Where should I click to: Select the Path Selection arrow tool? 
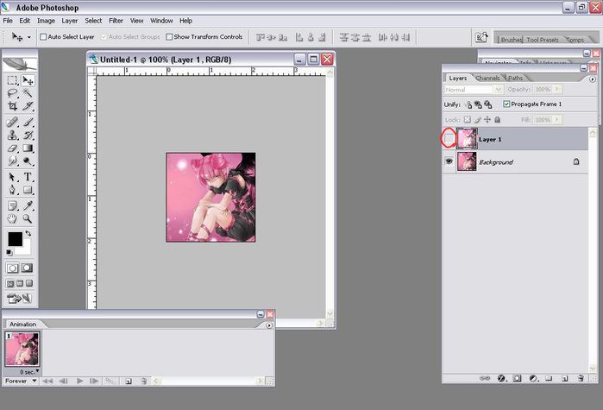12,177
